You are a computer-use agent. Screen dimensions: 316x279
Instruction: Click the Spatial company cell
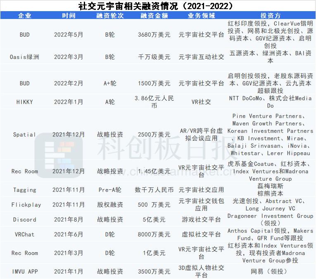pyautogui.click(x=25, y=135)
